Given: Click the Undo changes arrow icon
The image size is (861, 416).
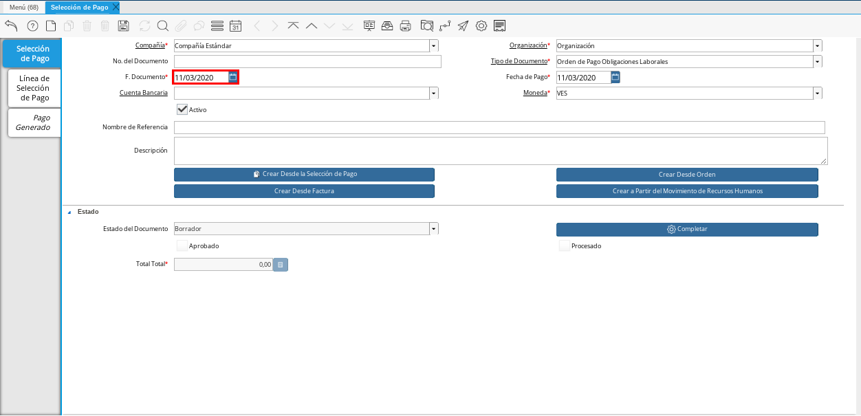Looking at the screenshot, I should pos(11,26).
